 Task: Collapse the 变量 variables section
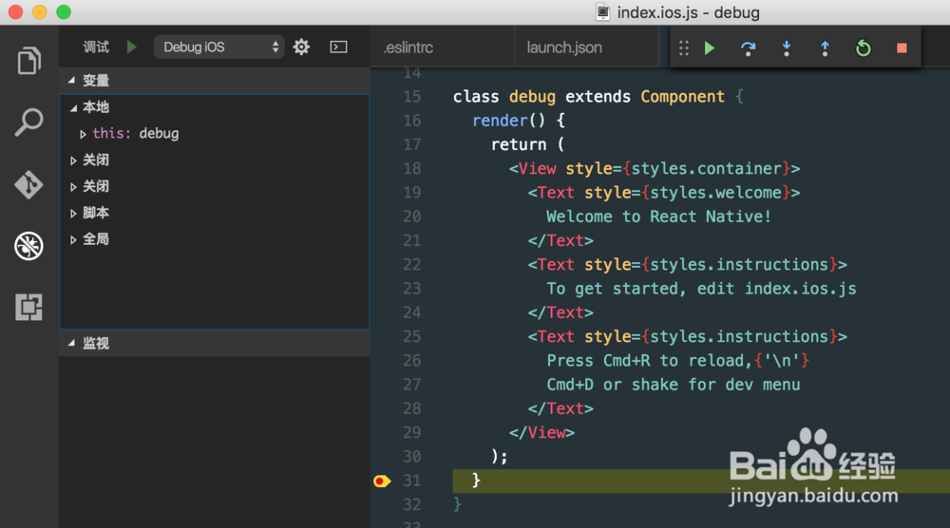[72, 80]
